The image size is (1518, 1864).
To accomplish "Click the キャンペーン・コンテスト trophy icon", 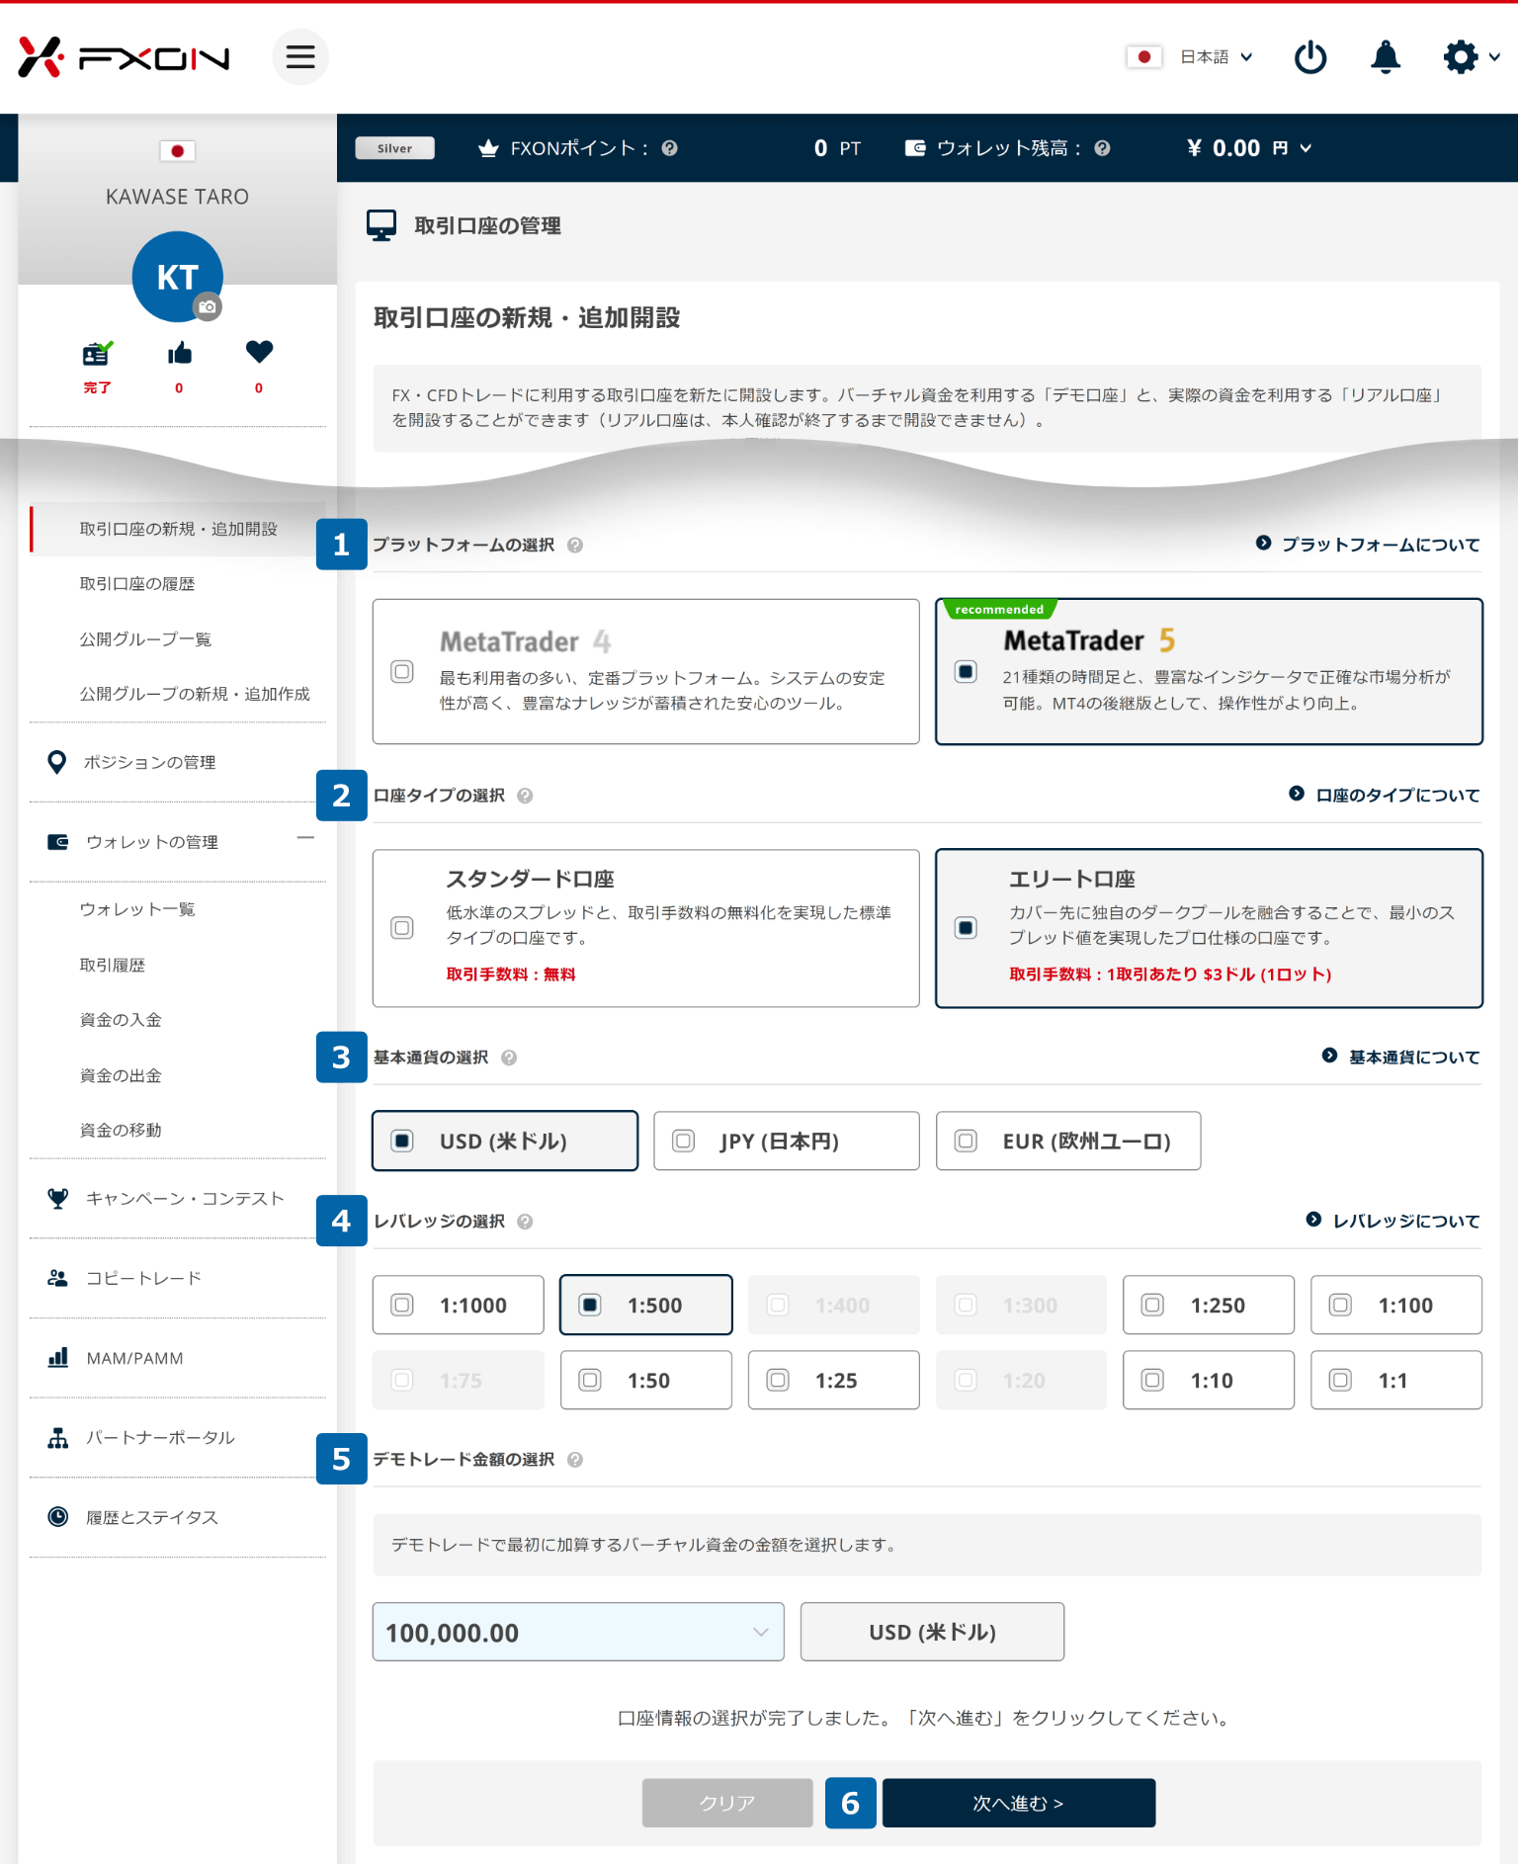I will coord(58,1198).
